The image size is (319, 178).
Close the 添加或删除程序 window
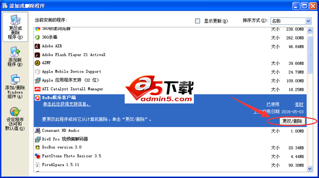313,6
